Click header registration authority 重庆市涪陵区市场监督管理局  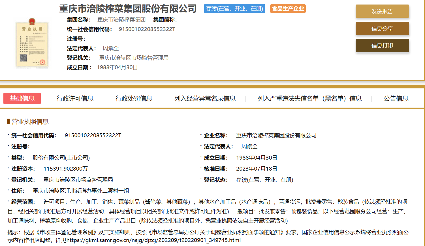[134, 58]
